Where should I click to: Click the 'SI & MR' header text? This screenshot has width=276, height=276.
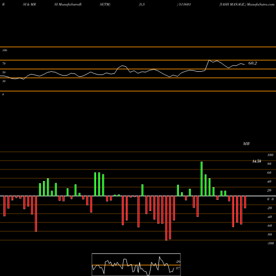[29, 4]
